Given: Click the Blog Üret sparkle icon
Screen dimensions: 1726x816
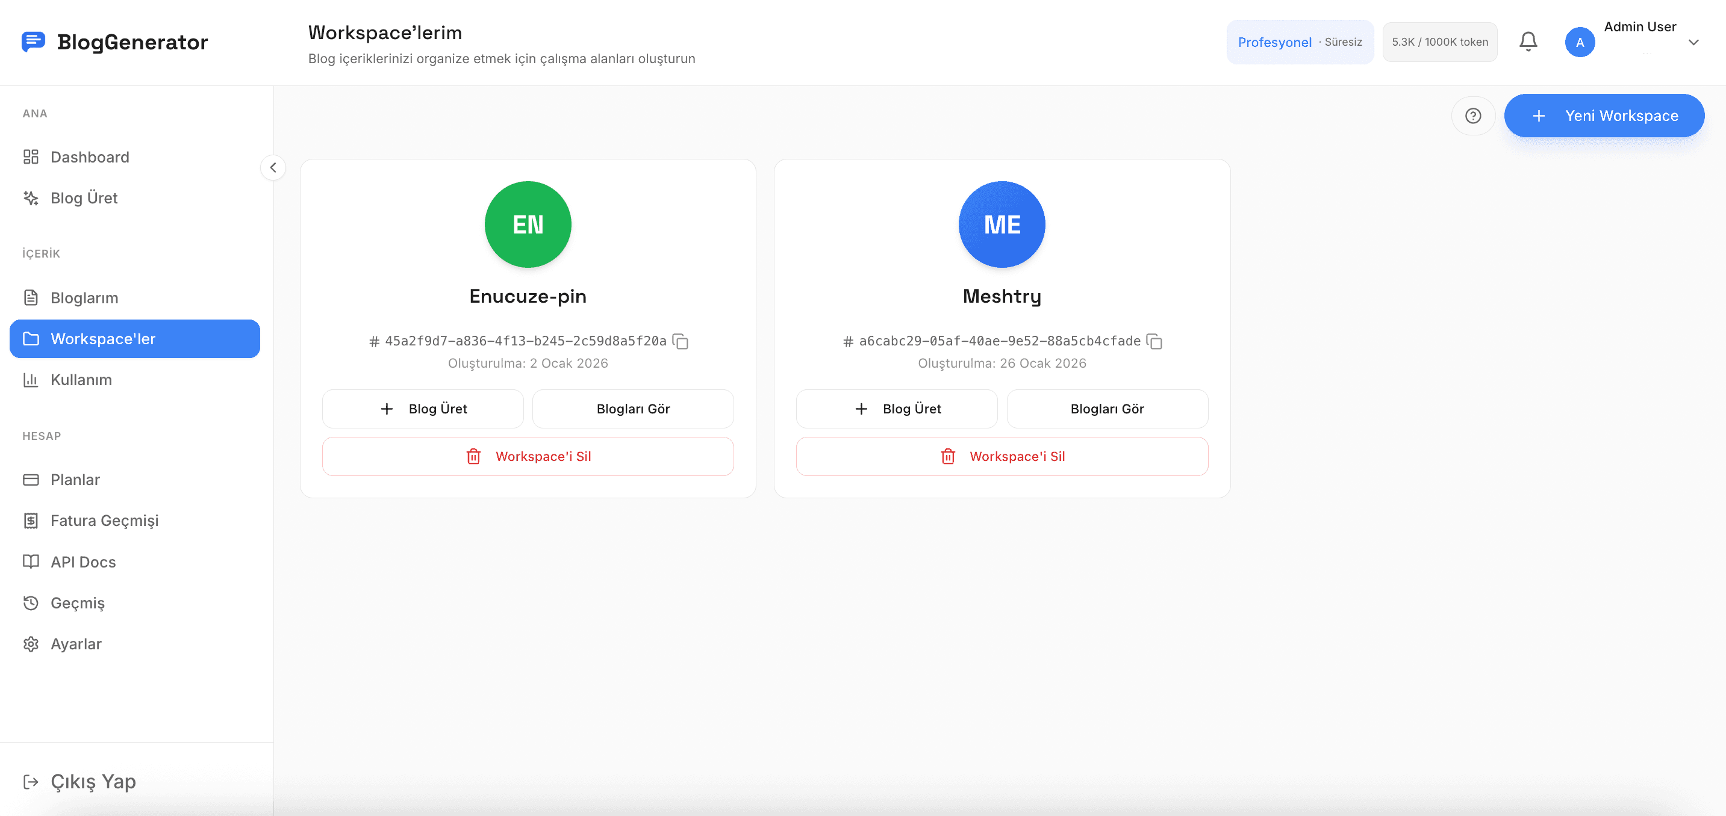Looking at the screenshot, I should [31, 197].
